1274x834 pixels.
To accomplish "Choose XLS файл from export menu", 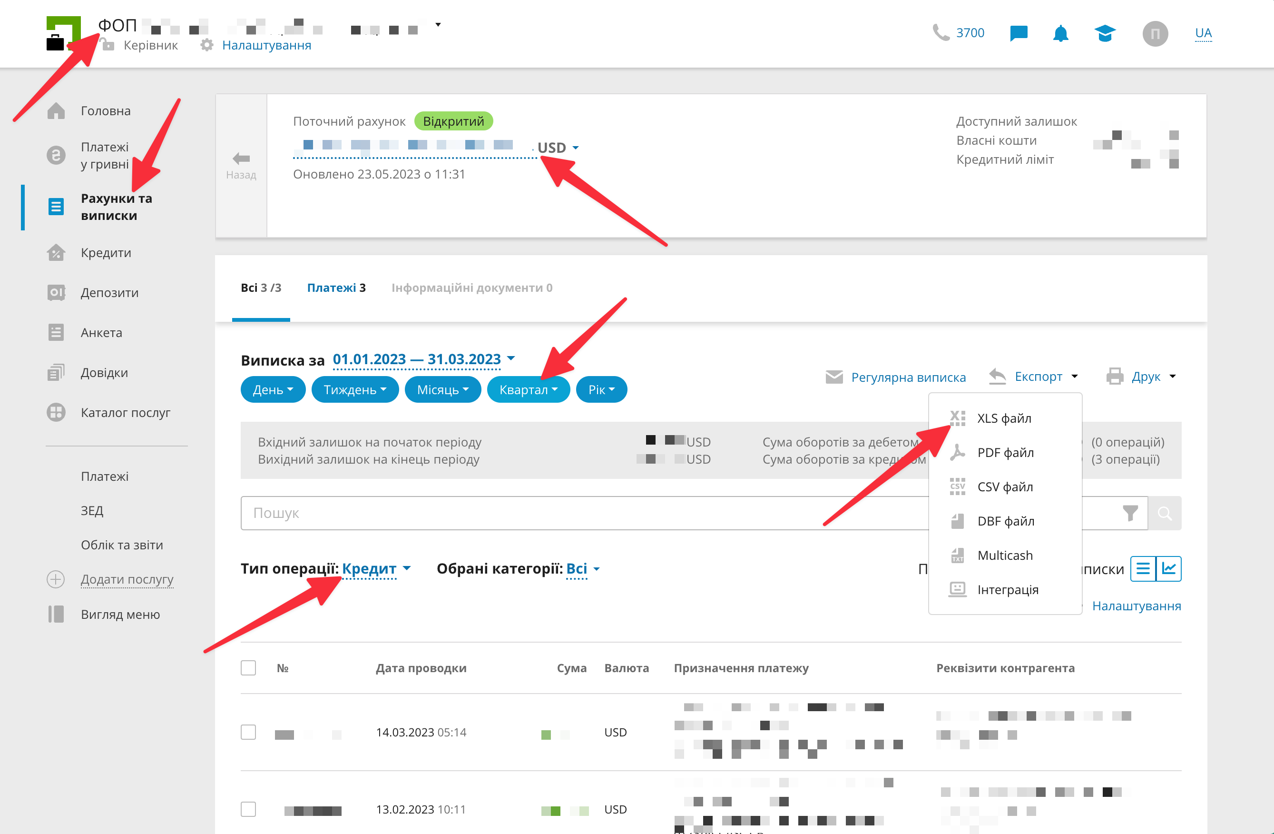I will 1004,418.
